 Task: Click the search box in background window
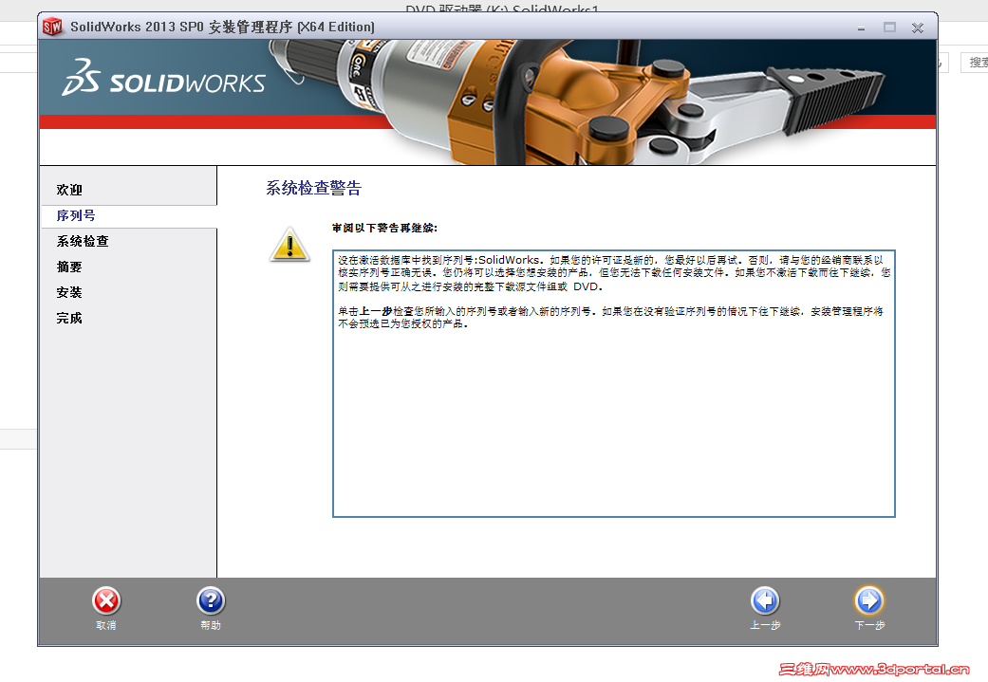point(975,63)
